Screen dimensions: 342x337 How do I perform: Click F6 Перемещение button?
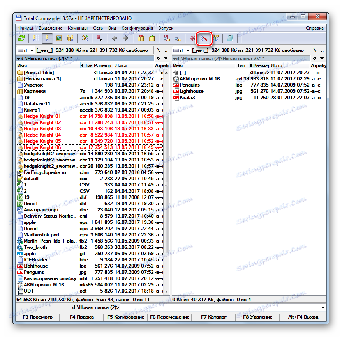[170, 317]
